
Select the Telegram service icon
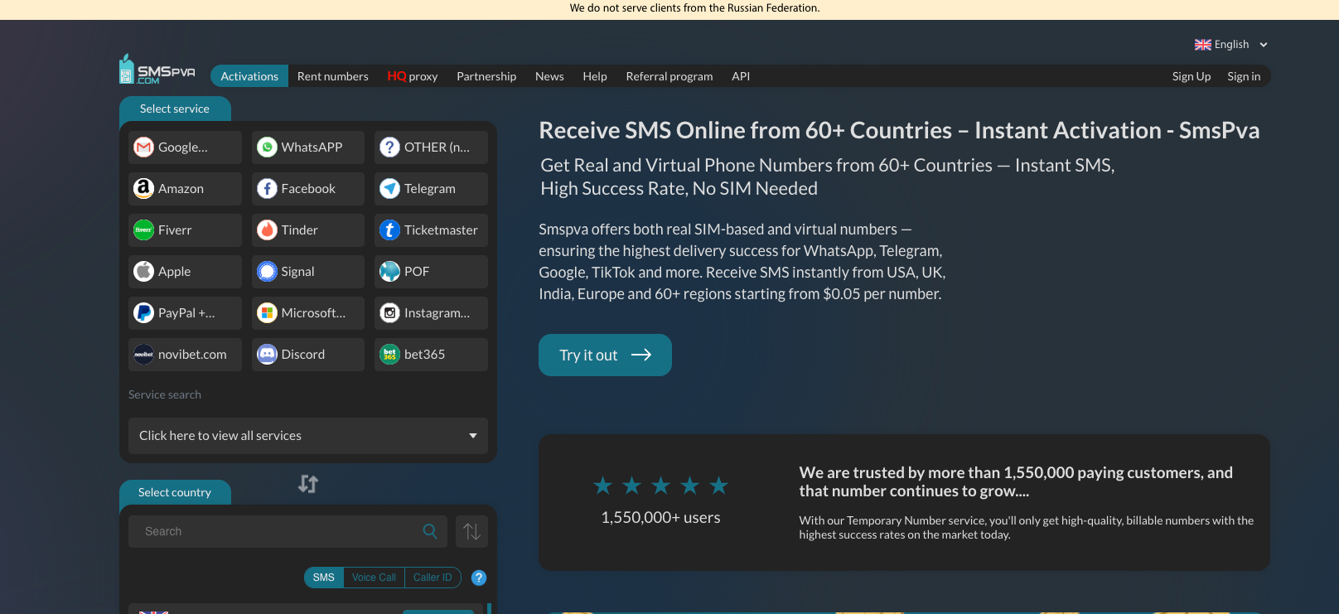390,189
